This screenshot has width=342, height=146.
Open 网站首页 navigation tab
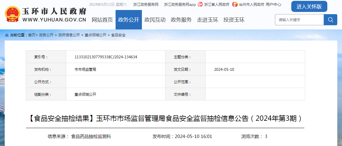pos(102,20)
